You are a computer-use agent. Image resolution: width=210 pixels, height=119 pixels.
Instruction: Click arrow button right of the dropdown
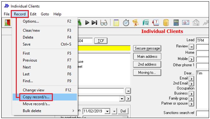128,99
